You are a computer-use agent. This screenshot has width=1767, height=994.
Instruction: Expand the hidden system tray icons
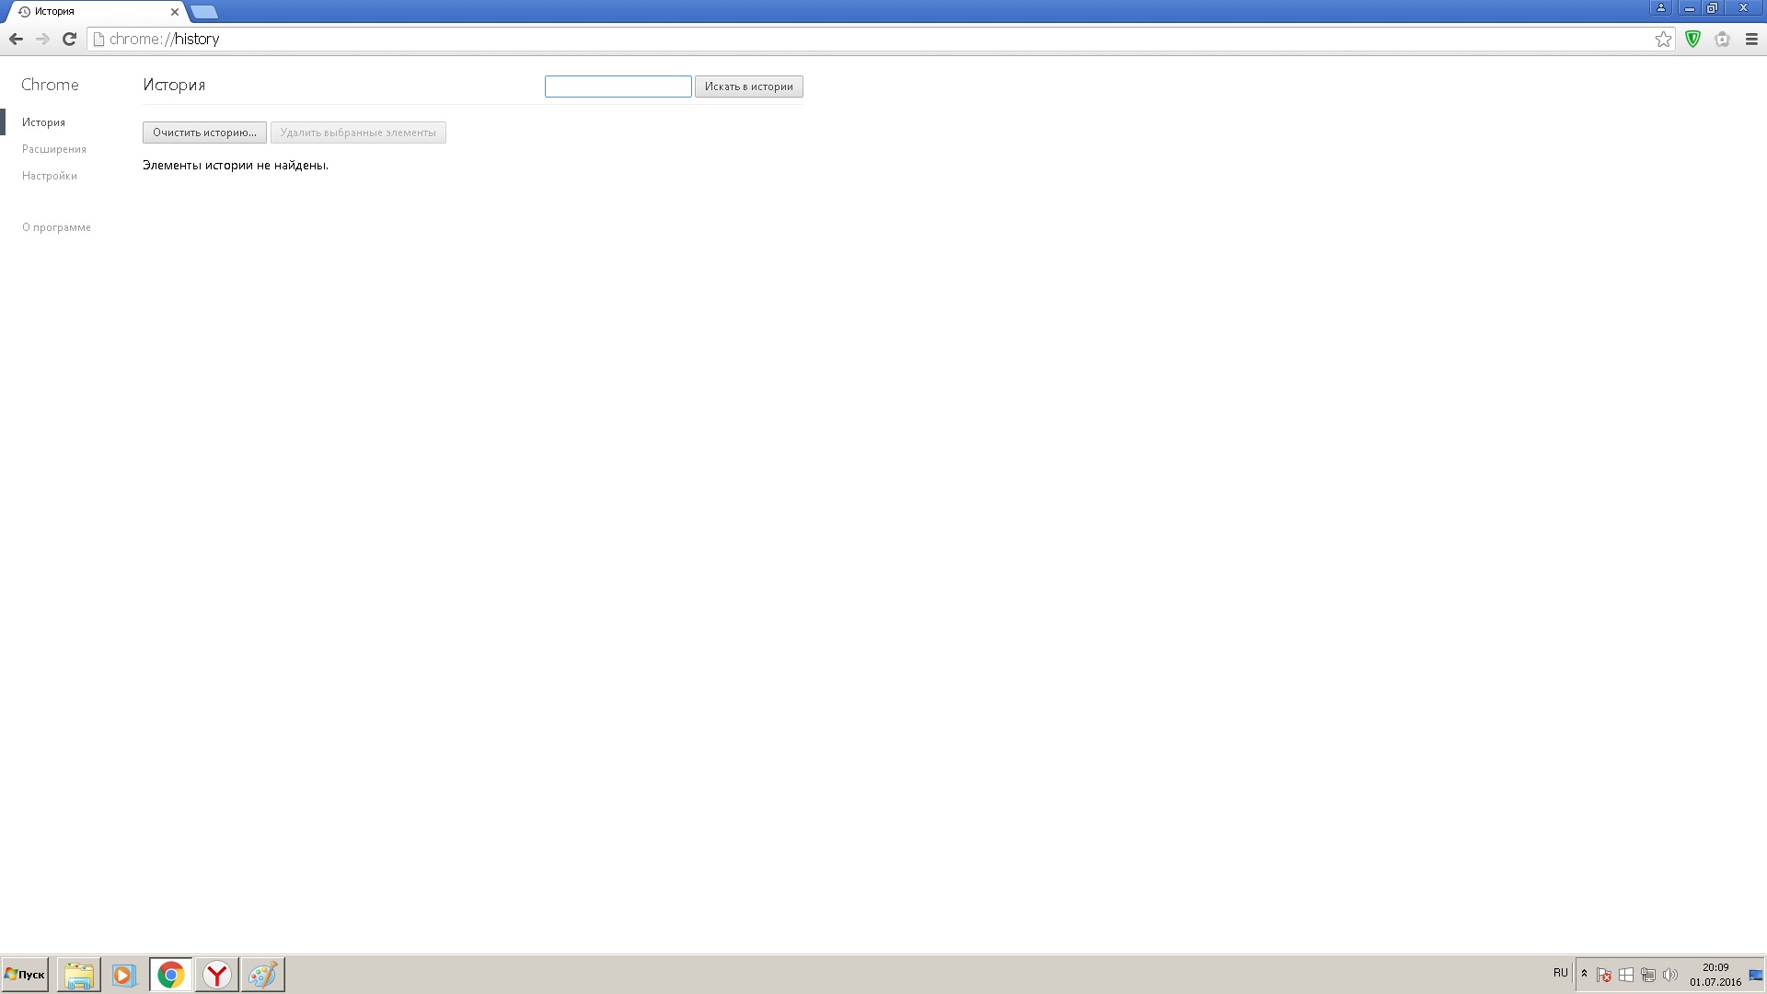[x=1584, y=973]
